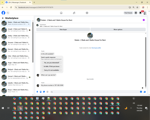Open Celia's conversation in the chat list
Viewport: 150px width, 120px height.
16,57
